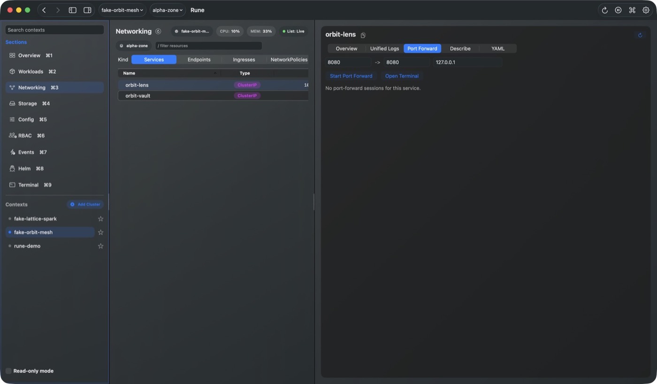Click the Start Port Forward button
Screen dimensions: 657x384
pyautogui.click(x=351, y=76)
